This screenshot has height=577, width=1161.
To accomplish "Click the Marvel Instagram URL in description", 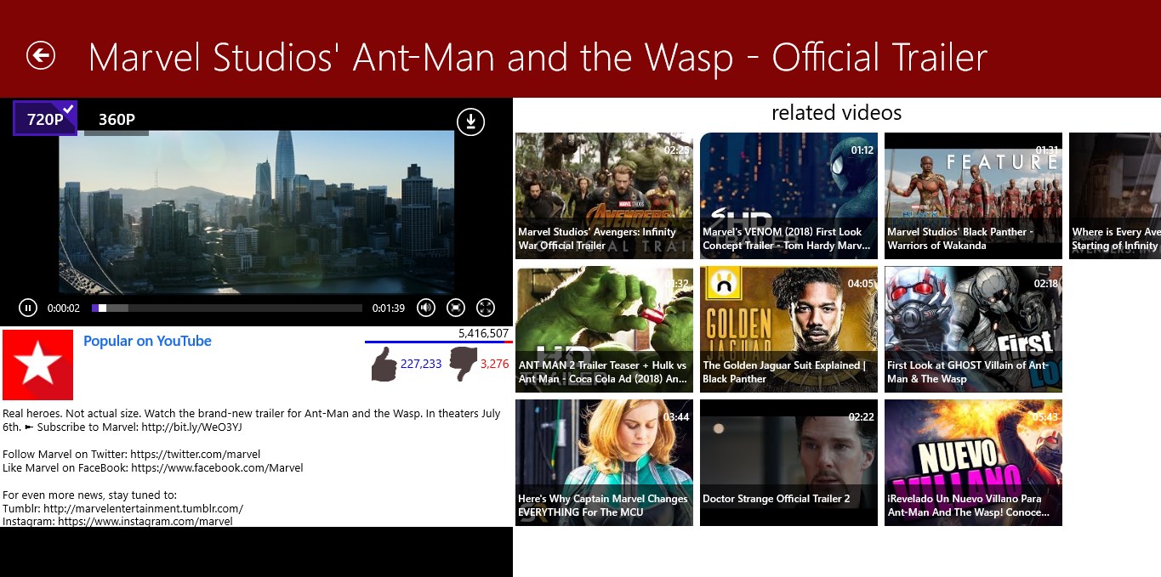I will (x=145, y=521).
